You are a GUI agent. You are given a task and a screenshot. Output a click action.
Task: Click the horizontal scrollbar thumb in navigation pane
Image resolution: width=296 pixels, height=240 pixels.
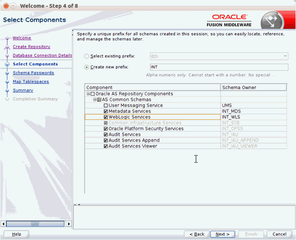click(x=35, y=224)
